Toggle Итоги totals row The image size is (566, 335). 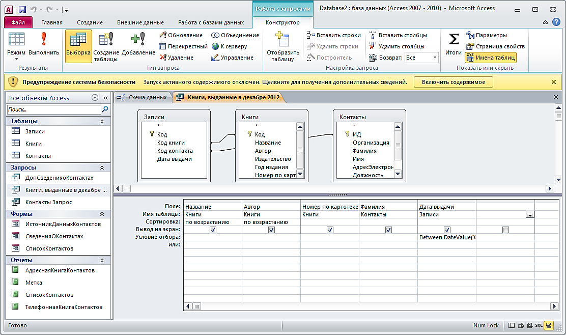click(x=454, y=44)
